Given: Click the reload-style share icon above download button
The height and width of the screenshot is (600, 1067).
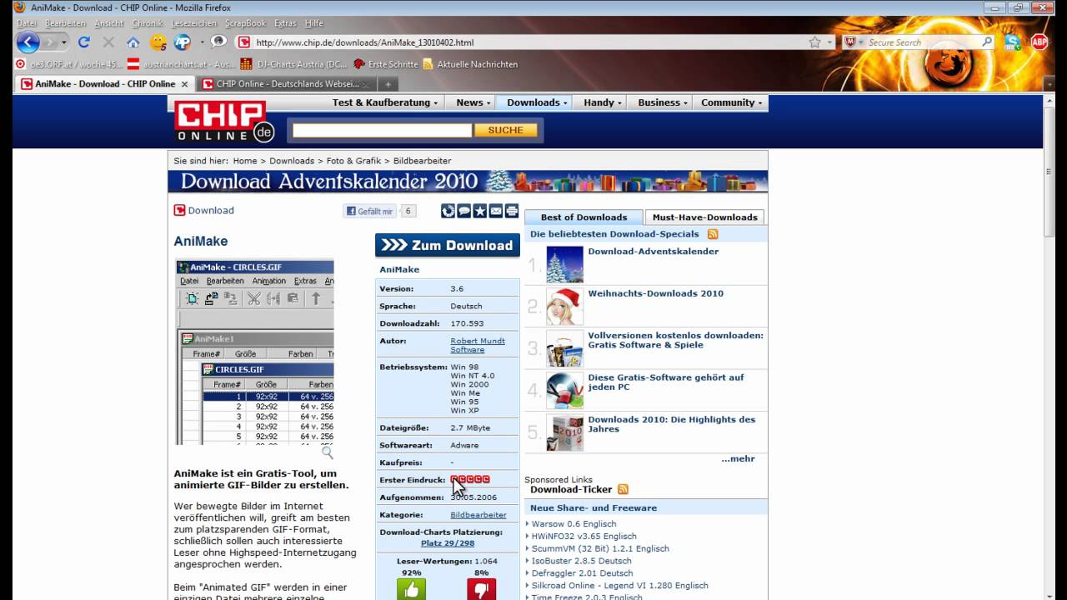Looking at the screenshot, I should [448, 211].
